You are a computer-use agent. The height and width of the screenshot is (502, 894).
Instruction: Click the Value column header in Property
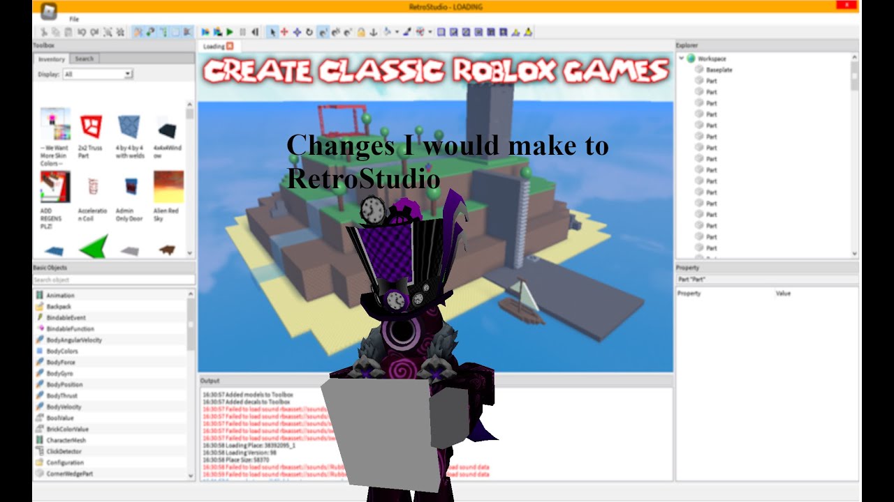tap(783, 294)
